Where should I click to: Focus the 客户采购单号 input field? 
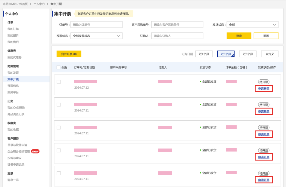coord(177,25)
